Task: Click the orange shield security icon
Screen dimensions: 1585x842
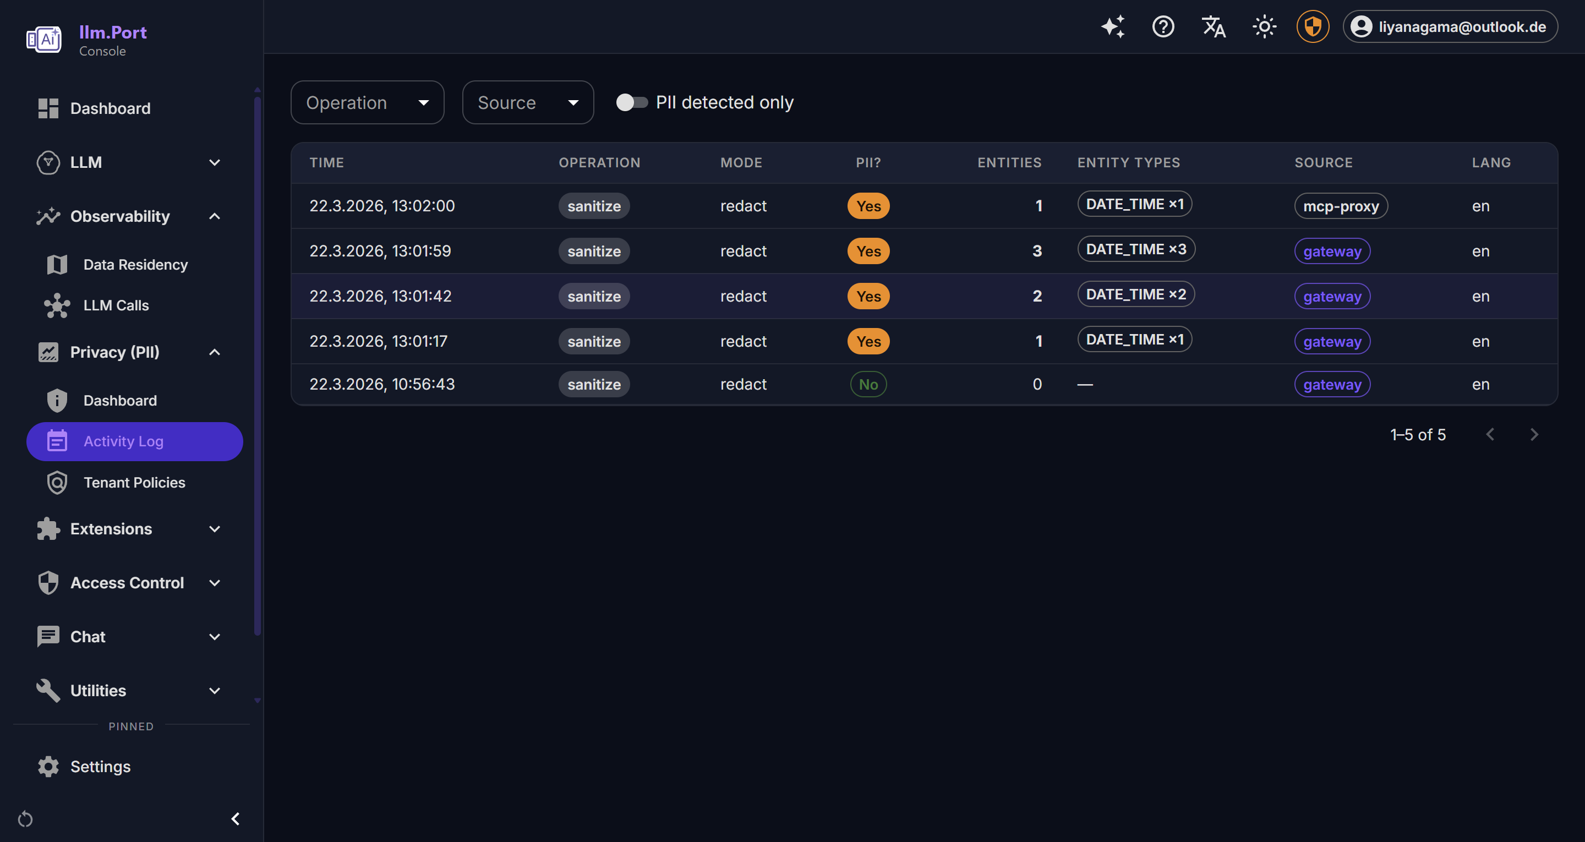Action: [x=1313, y=26]
